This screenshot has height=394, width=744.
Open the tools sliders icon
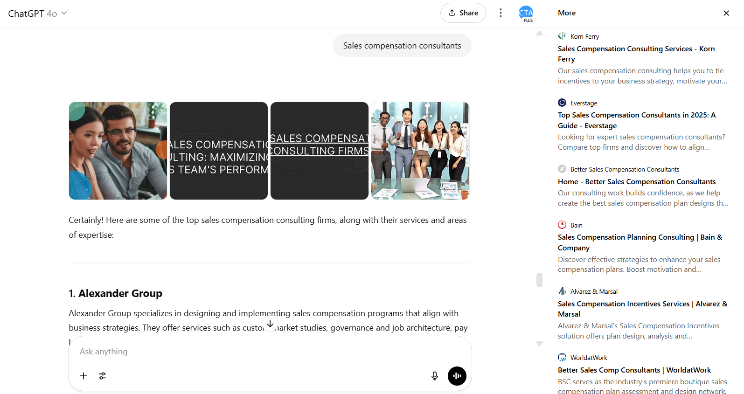102,376
